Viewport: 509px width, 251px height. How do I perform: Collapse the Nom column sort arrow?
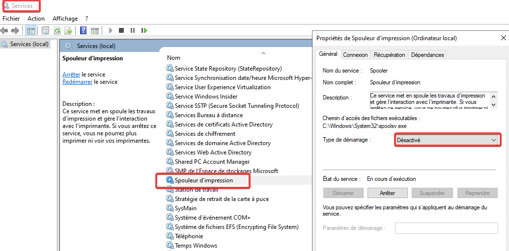263,53
